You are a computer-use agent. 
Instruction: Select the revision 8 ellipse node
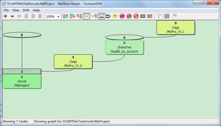(x=22, y=35)
